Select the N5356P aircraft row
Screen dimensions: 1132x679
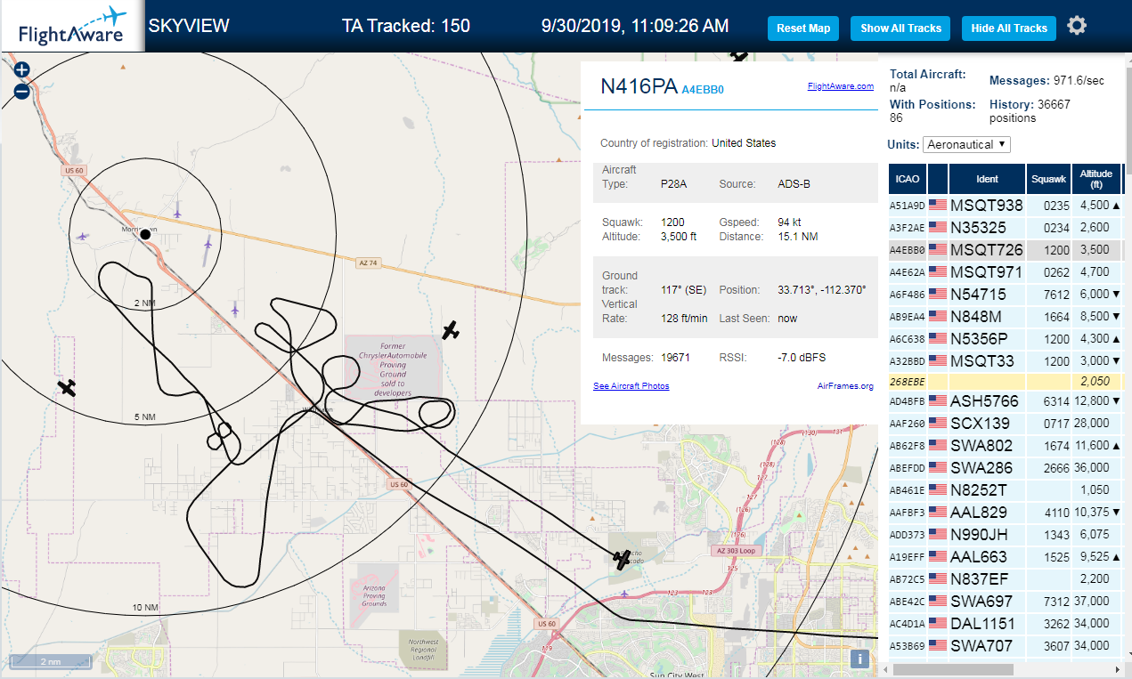(x=1005, y=338)
